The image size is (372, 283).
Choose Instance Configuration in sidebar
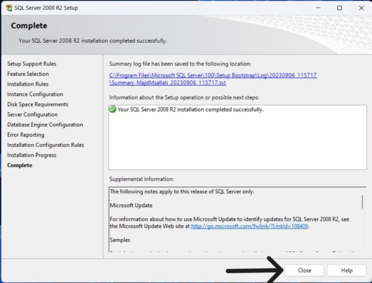(35, 94)
